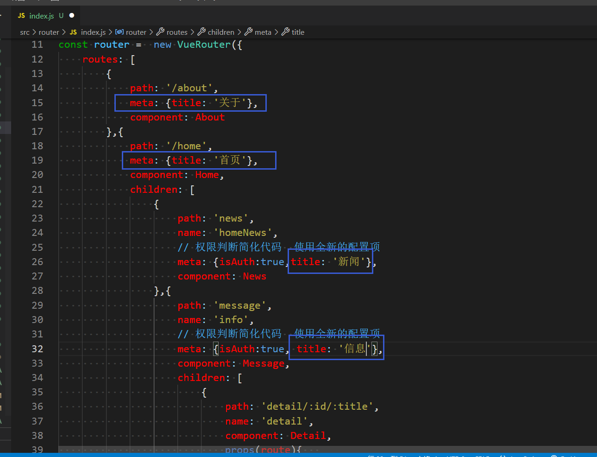Screen dimensions: 597x457
Task: Open the index.js breadcrumb
Action: (93, 32)
